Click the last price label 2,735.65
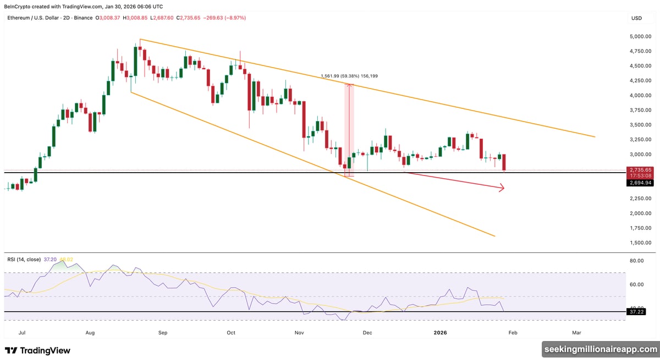 coord(640,169)
